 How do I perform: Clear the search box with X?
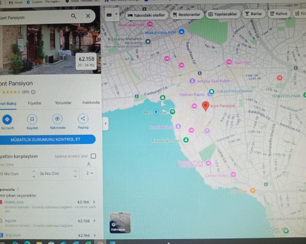88,16
